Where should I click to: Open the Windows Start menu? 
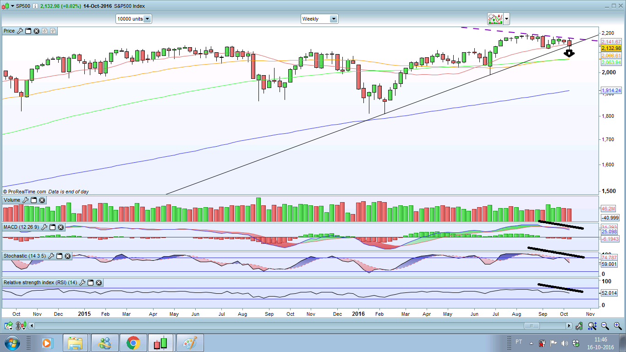11,343
